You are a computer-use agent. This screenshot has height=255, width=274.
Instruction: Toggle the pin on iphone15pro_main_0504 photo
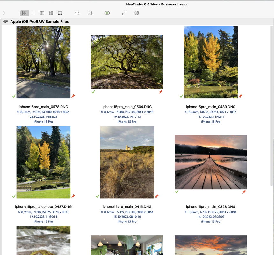click(161, 92)
